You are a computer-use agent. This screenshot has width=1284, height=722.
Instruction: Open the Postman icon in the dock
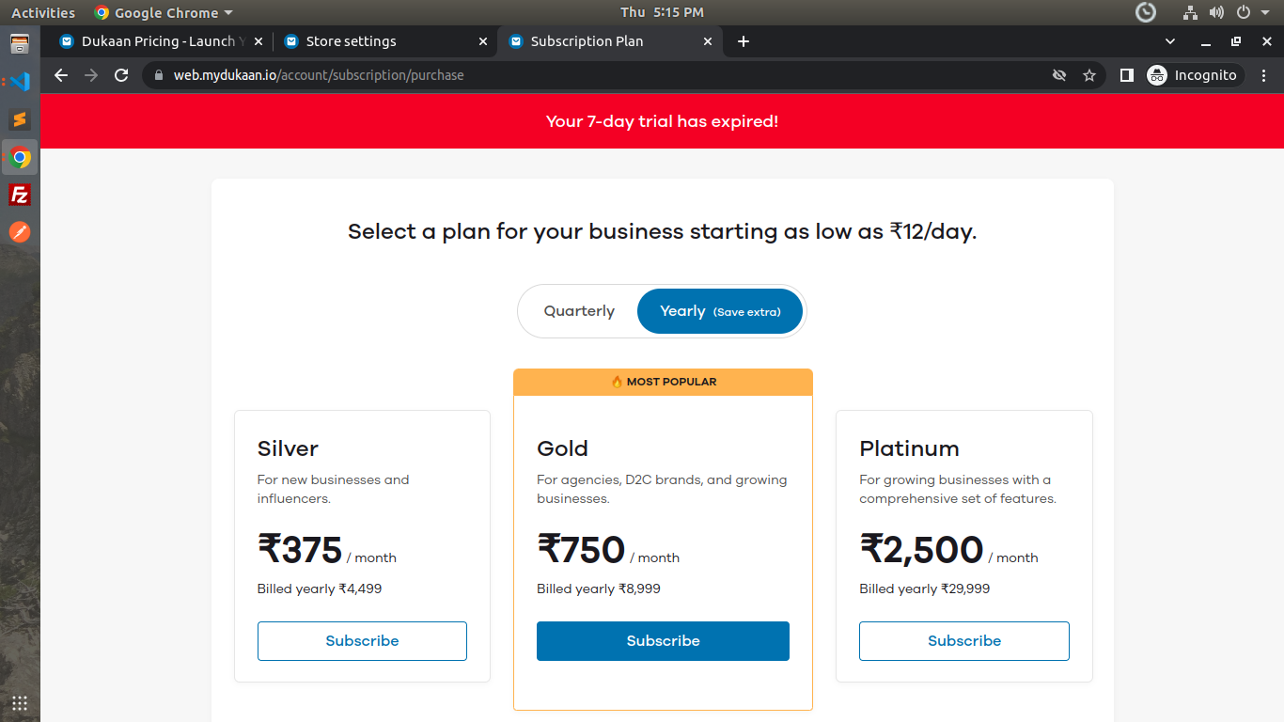(20, 232)
